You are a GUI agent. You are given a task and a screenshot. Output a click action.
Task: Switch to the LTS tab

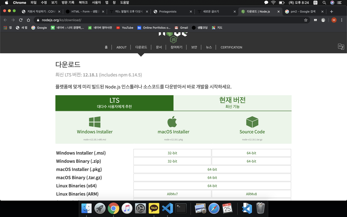(114, 103)
